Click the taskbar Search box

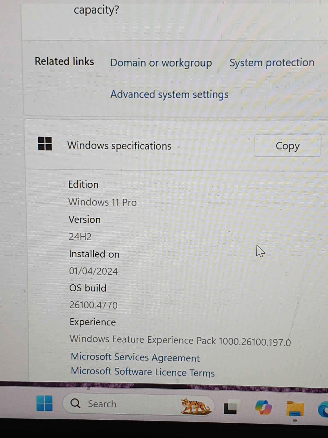[x=139, y=404]
